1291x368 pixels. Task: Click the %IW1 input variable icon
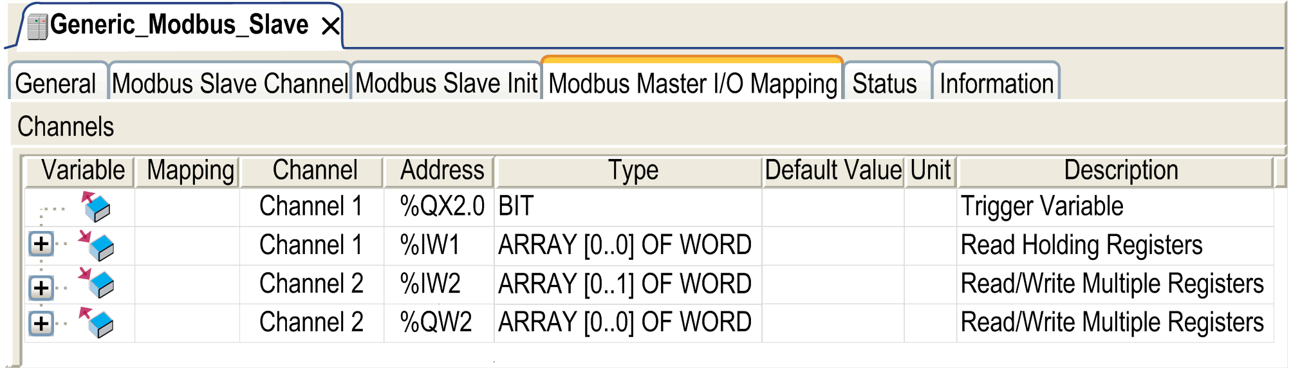click(97, 245)
